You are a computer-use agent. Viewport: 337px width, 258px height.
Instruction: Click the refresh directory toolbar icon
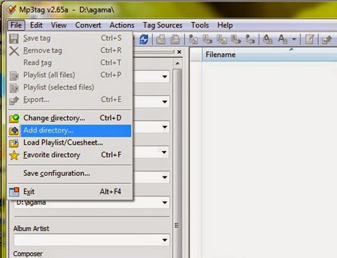click(x=144, y=39)
